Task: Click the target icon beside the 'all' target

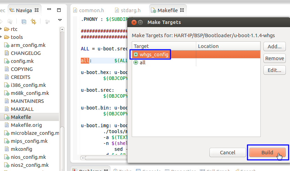Action: pos(136,63)
